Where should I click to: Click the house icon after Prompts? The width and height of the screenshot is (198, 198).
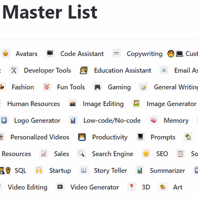188,137
